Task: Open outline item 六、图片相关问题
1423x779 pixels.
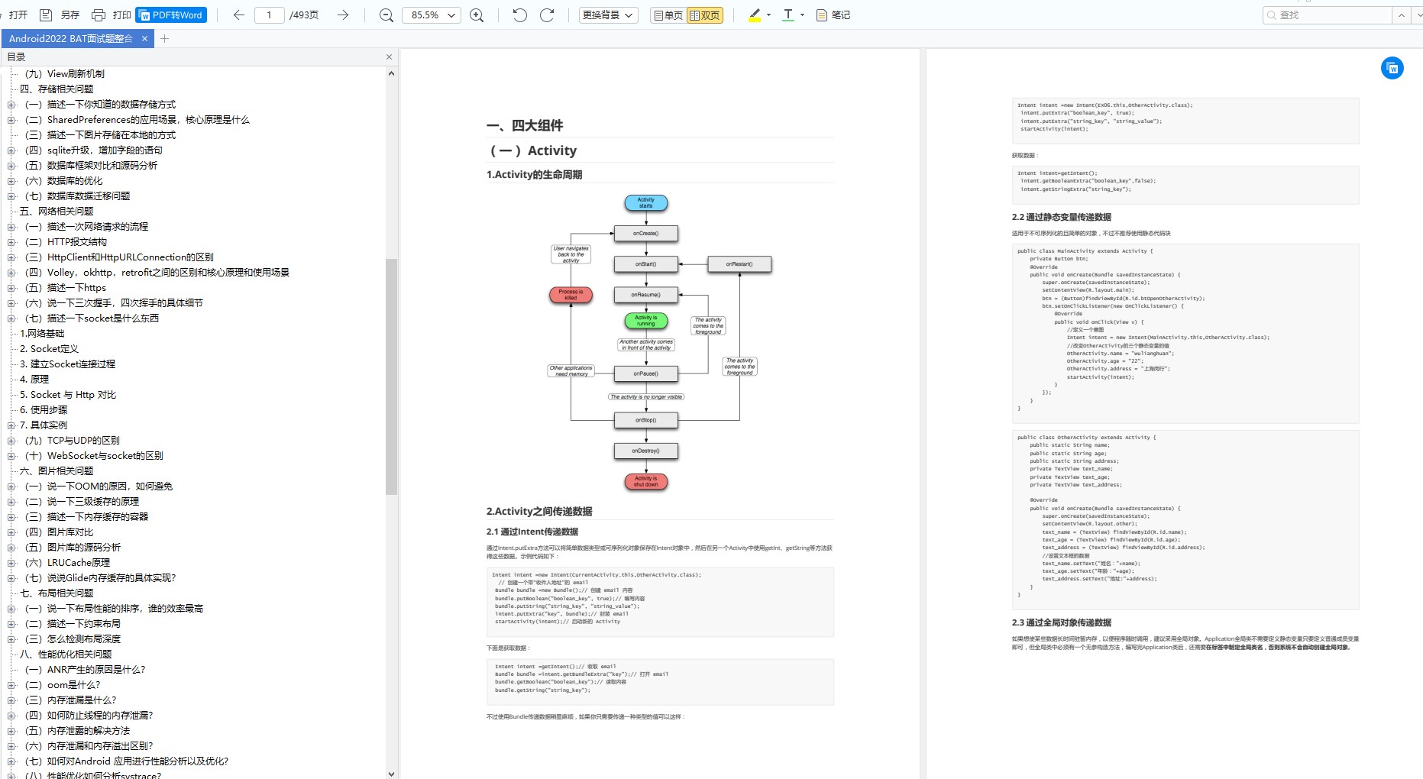Action: point(57,471)
